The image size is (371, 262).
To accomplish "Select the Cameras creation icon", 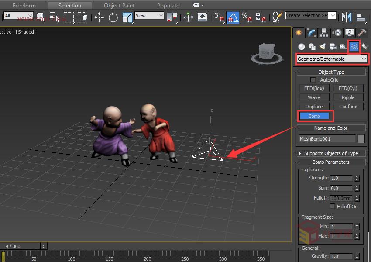I will pyautogui.click(x=333, y=47).
